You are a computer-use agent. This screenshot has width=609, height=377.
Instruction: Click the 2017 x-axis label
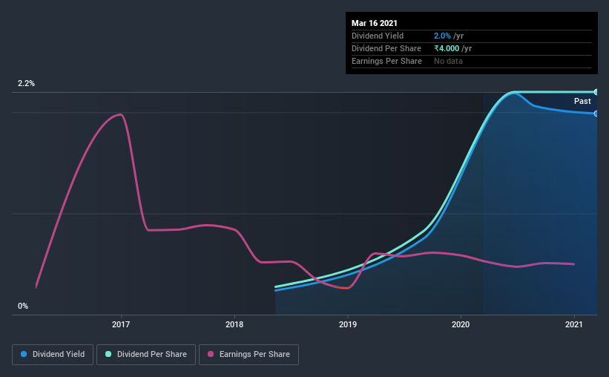[121, 324]
